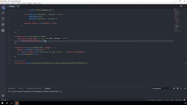Click the Windows Start button
The height and width of the screenshot is (105, 187).
click(x=2, y=103)
